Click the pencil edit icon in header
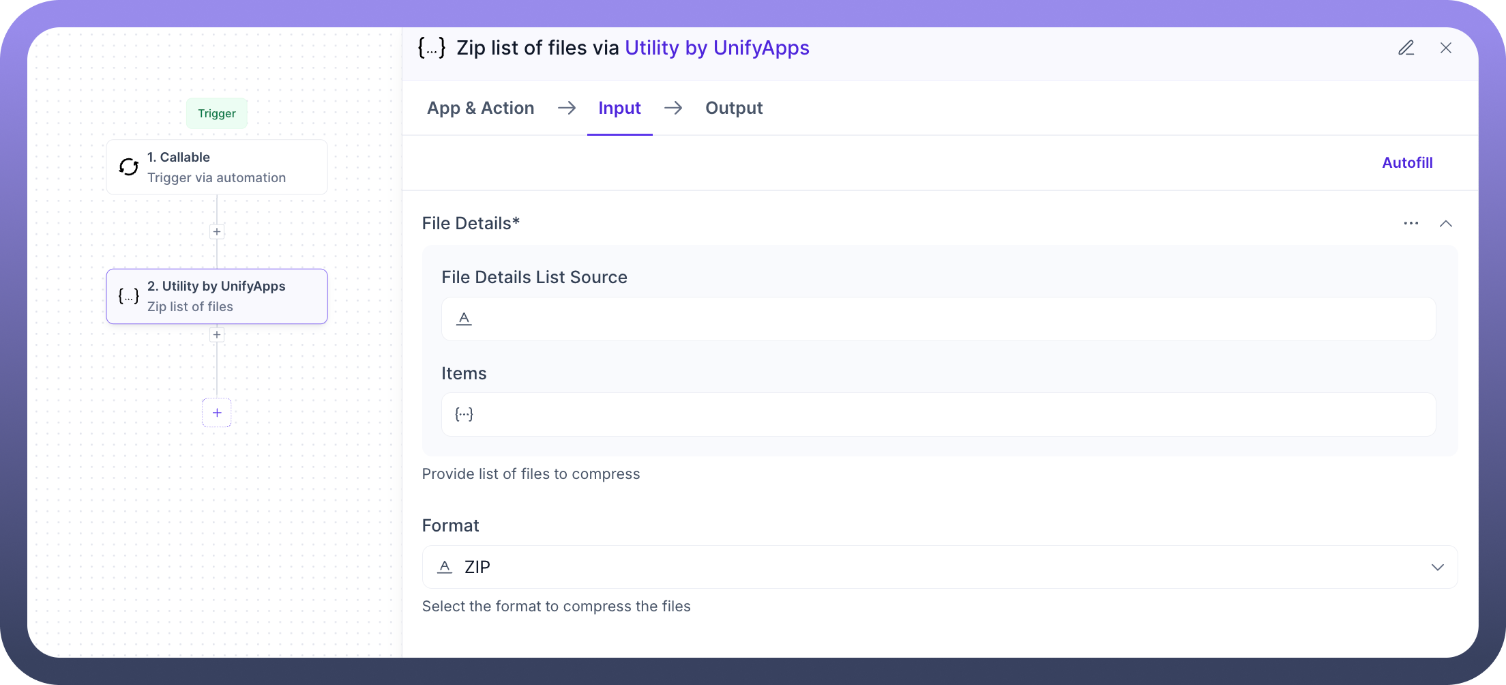 pos(1406,48)
